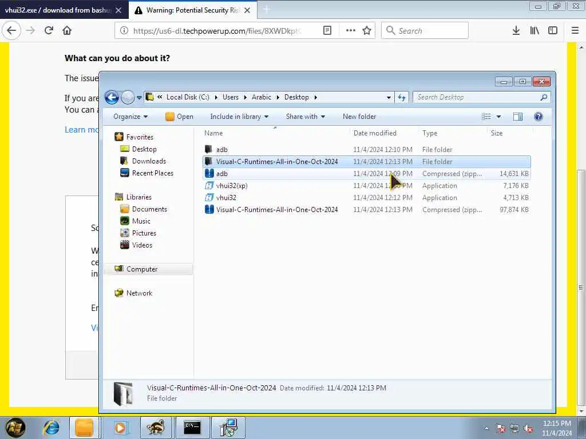Screen dimensions: 586x439
Task: Close the Potential Security Risk tab
Action: click(x=247, y=10)
